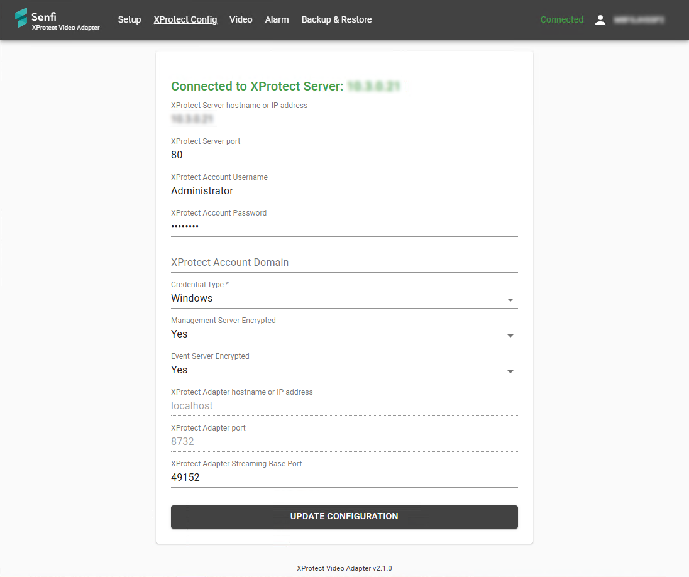Viewport: 689px width, 577px height.
Task: Open the Alarm tab
Action: (277, 19)
